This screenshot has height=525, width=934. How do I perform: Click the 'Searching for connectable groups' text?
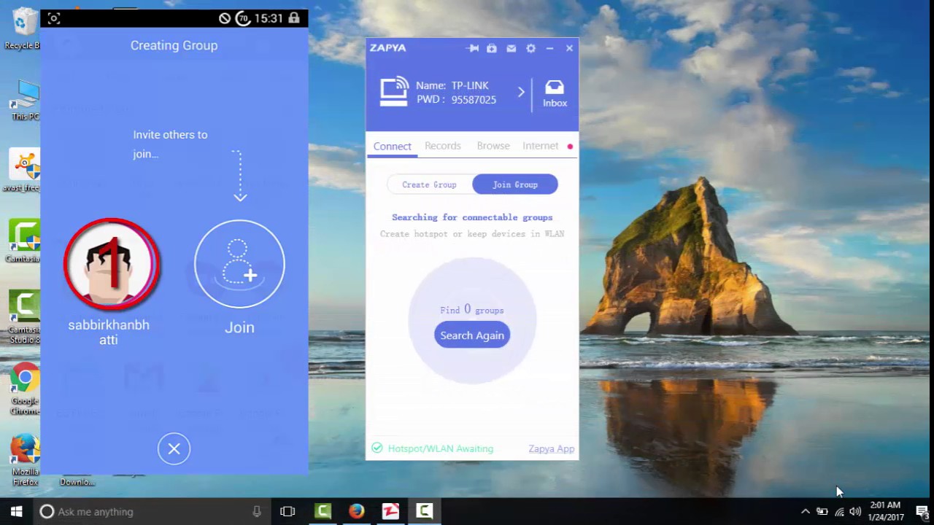click(472, 217)
